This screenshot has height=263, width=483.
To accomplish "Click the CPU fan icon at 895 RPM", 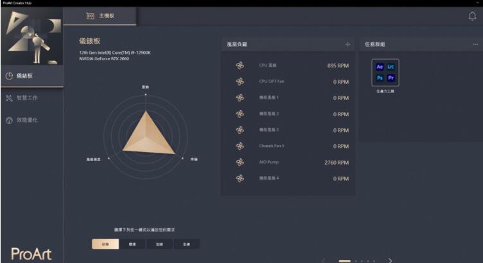I will [240, 65].
